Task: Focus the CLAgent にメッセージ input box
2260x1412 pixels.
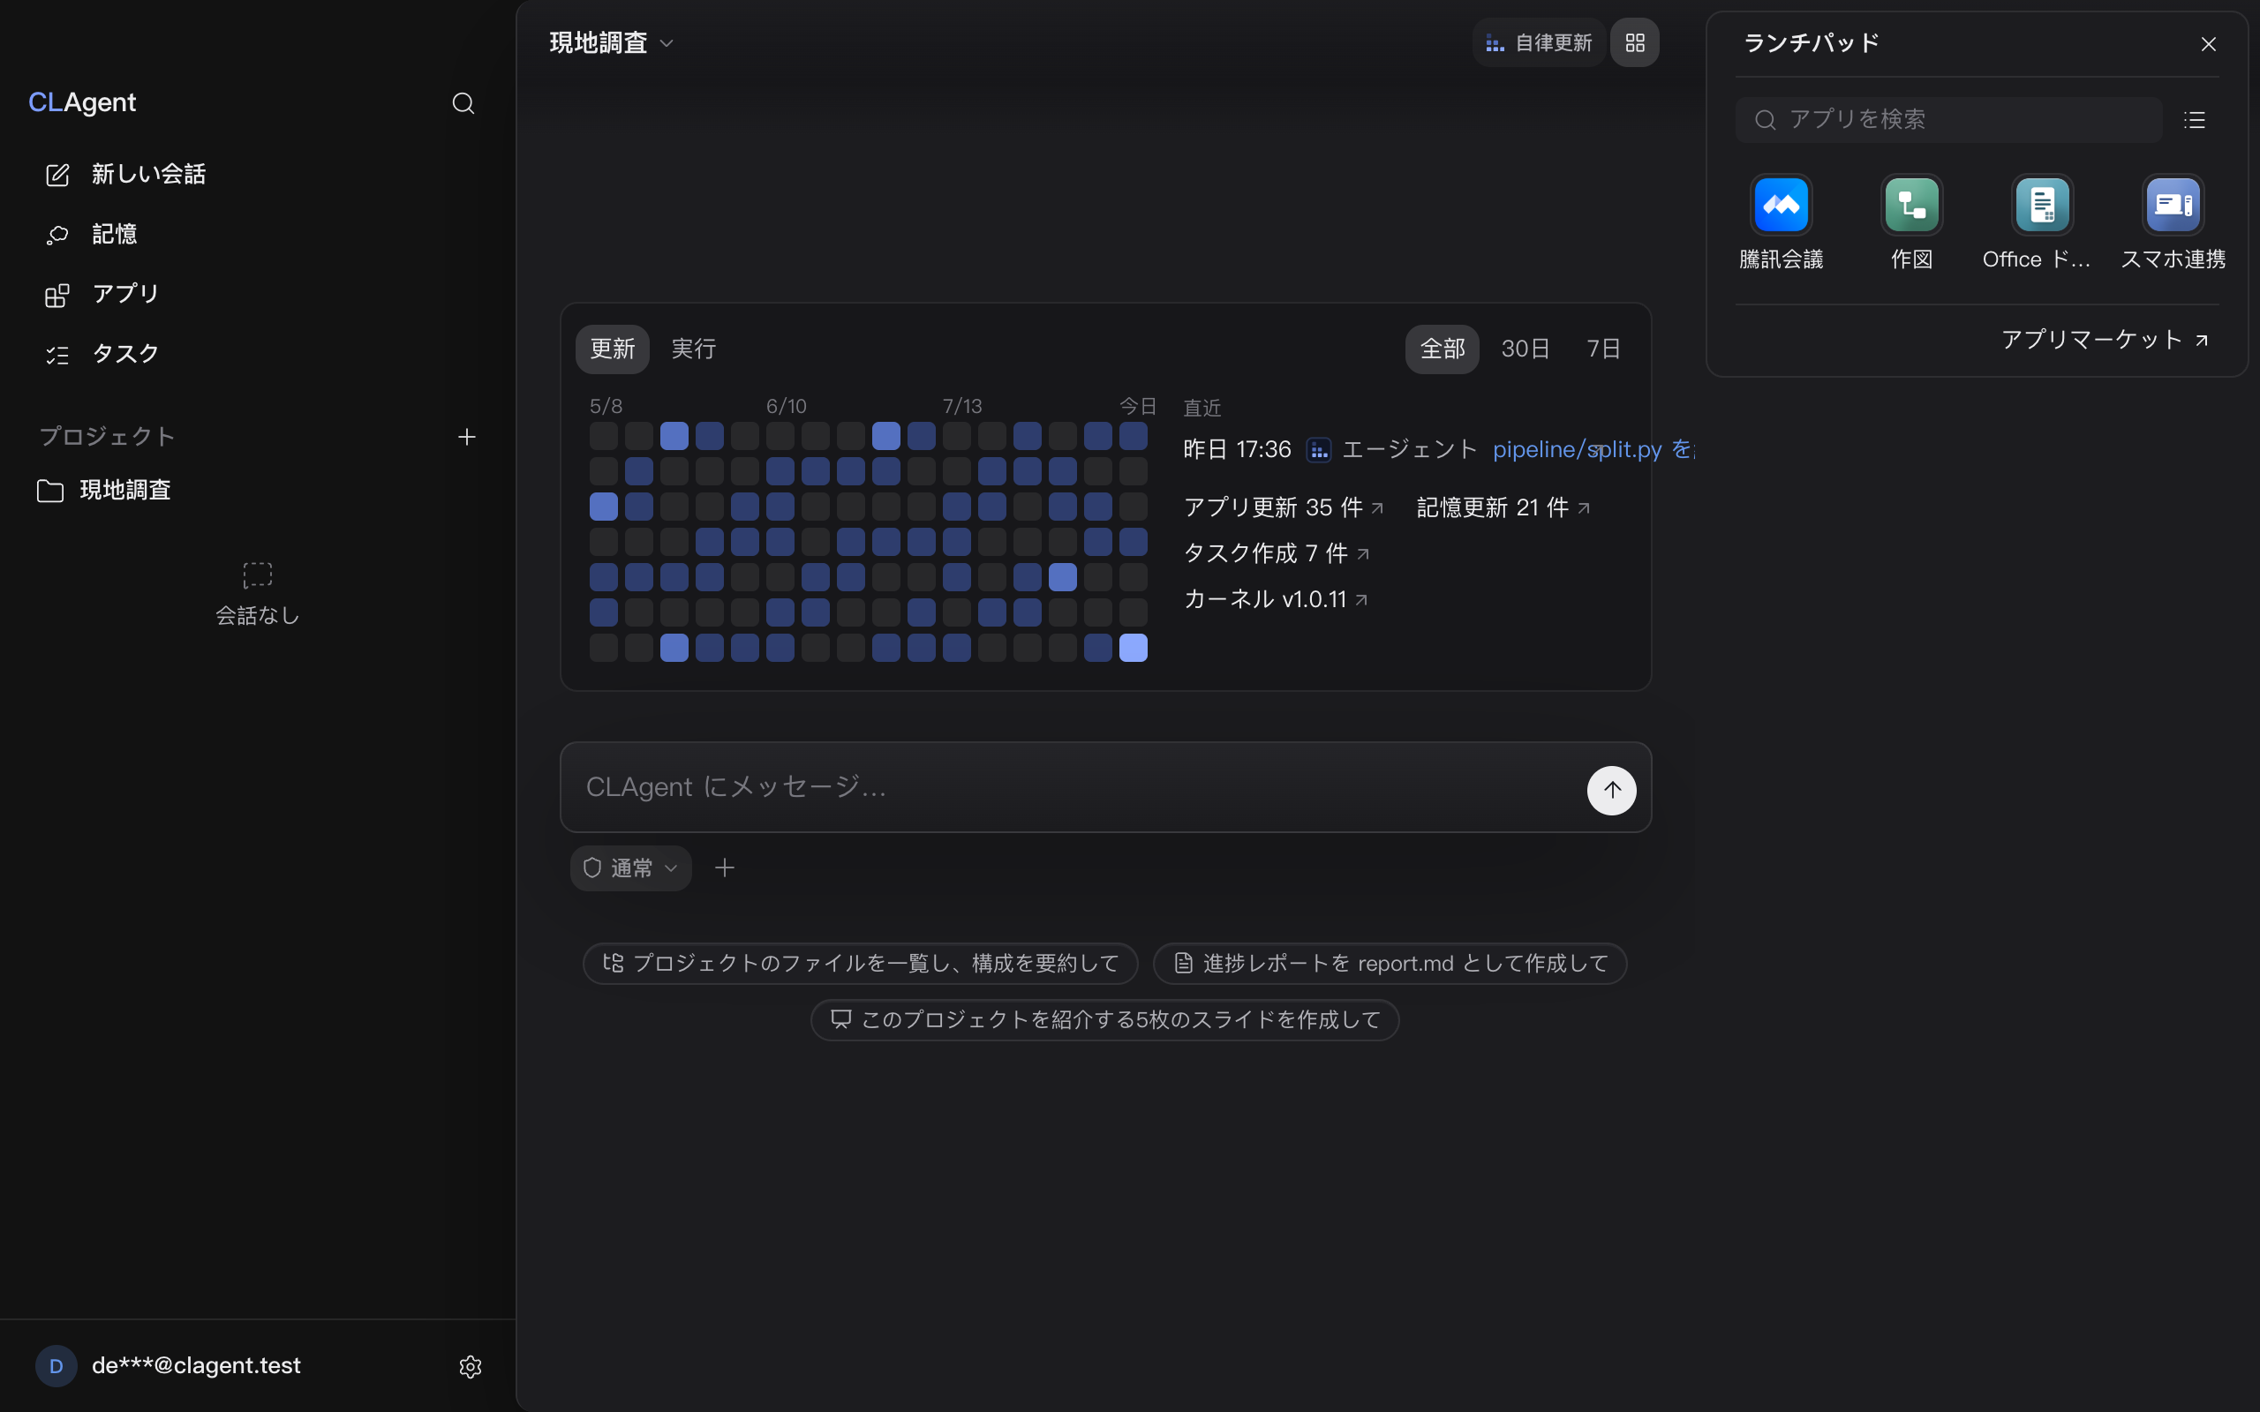Action: 1074,787
